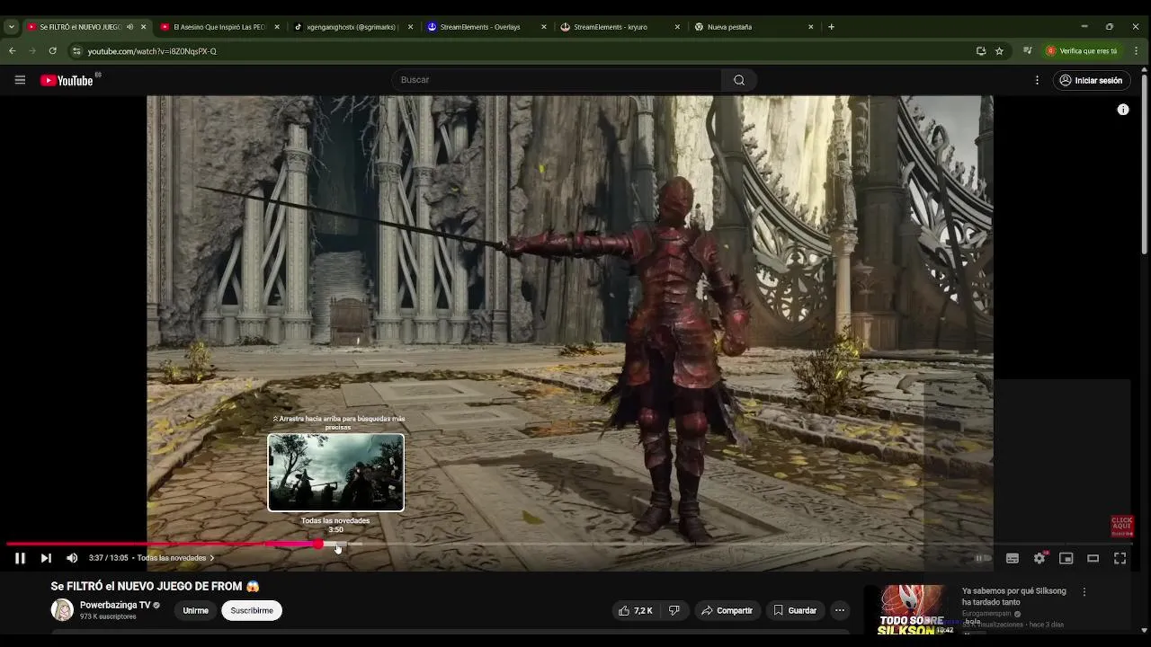Show video info card icon
The width and height of the screenshot is (1151, 647).
1123,110
